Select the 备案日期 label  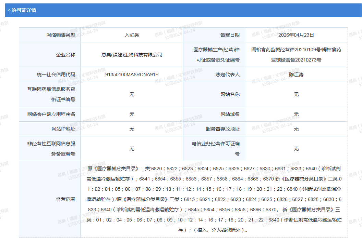[230, 35]
